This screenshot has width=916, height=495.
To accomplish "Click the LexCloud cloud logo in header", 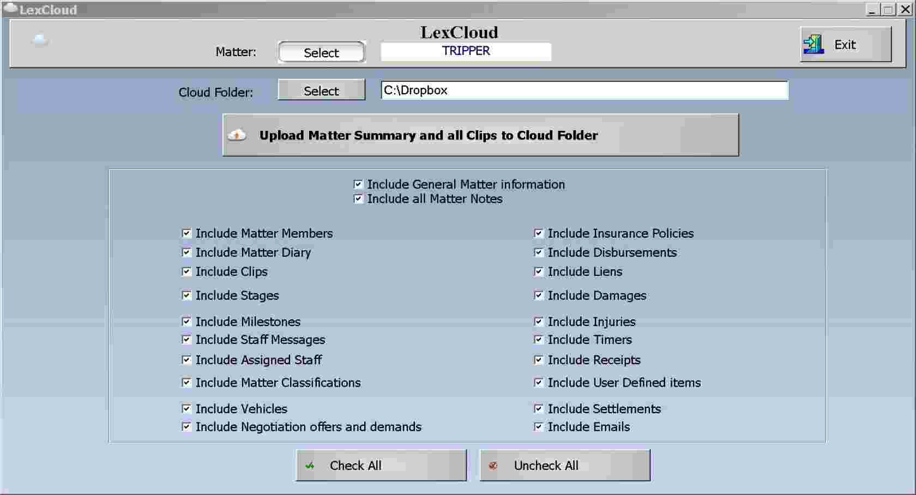I will coord(40,40).
